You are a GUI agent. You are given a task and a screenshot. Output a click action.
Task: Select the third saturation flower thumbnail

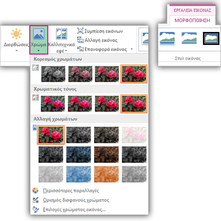tap(107, 74)
